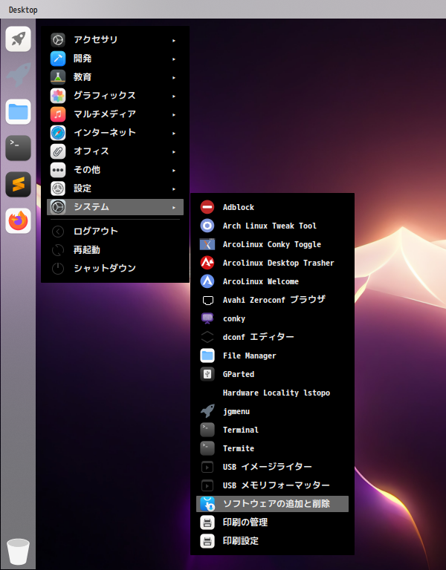Click the Adblock red icon
446x570 pixels.
point(207,207)
